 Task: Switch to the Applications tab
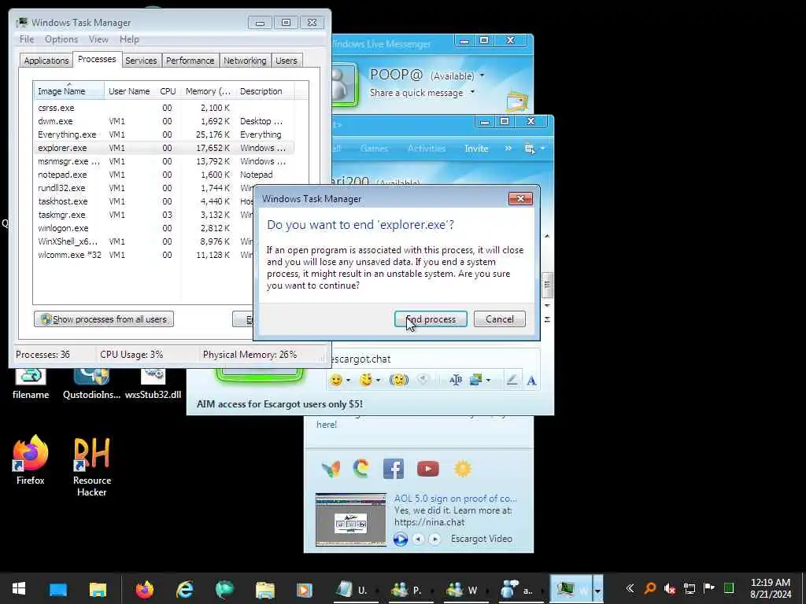click(x=46, y=60)
